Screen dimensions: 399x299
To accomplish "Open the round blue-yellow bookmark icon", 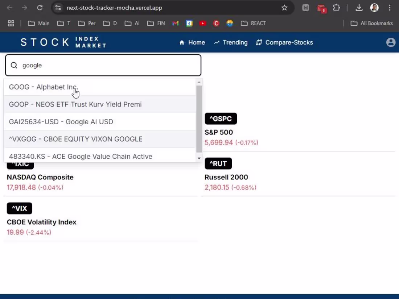I will pyautogui.click(x=230, y=24).
